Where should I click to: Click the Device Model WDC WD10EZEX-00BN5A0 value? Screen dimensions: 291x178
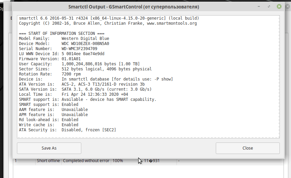[85, 44]
